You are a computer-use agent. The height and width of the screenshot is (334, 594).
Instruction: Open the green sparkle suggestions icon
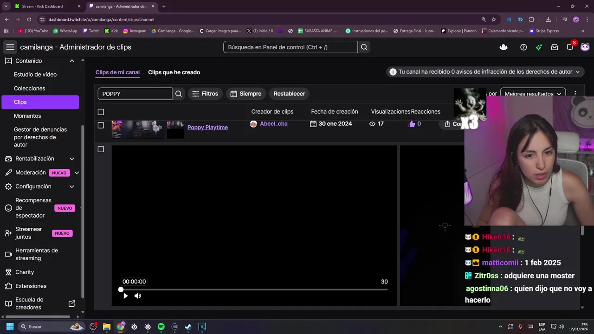(539, 47)
